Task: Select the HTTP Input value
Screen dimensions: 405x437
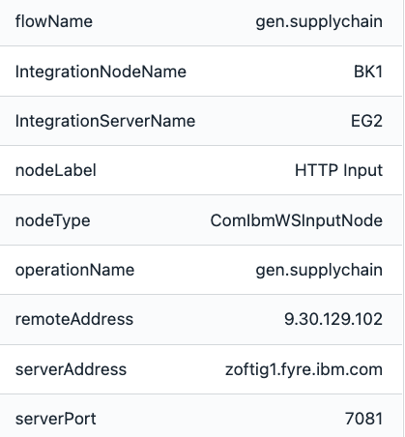Action: 338,171
